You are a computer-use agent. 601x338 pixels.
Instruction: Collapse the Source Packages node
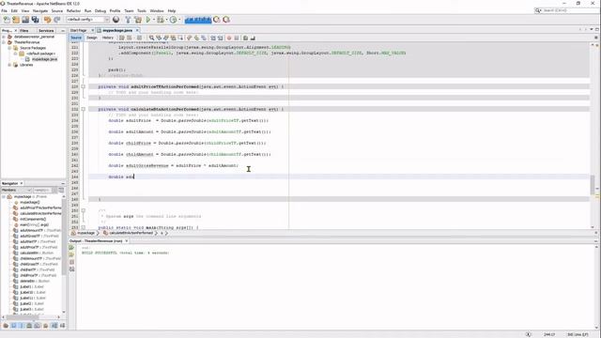tap(9, 48)
